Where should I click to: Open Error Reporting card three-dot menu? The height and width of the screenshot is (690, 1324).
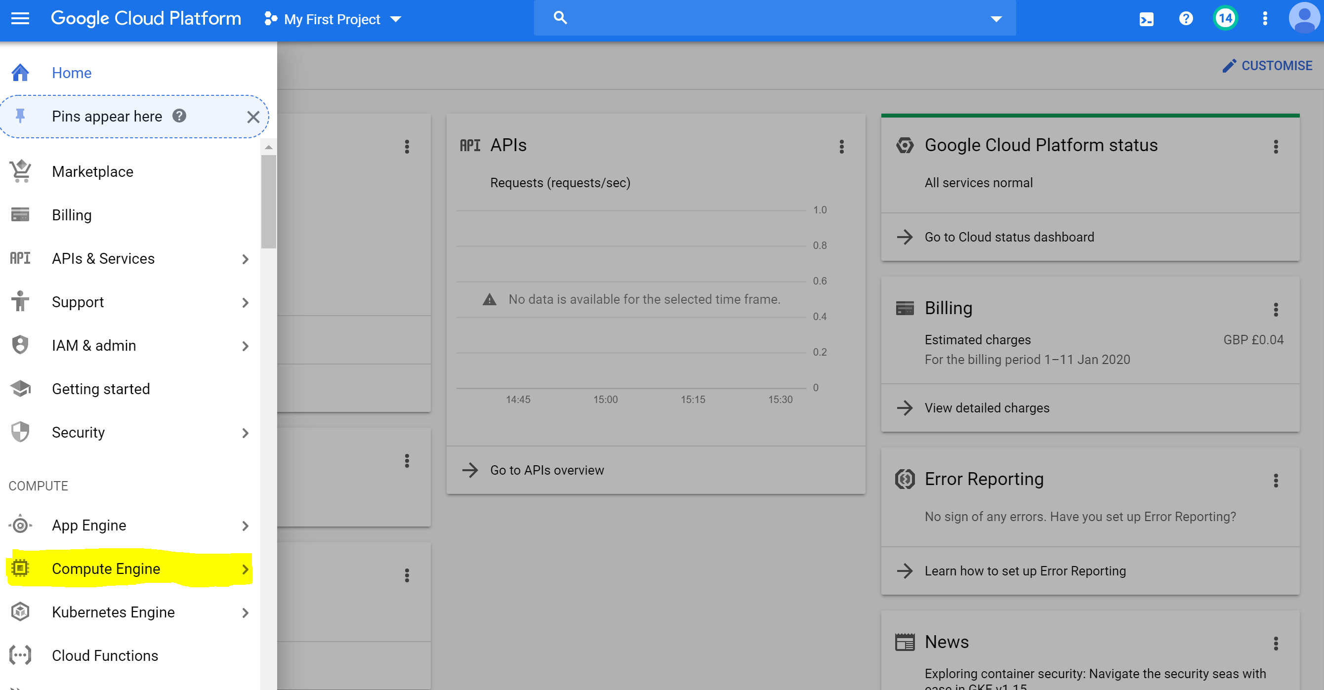[1276, 481]
